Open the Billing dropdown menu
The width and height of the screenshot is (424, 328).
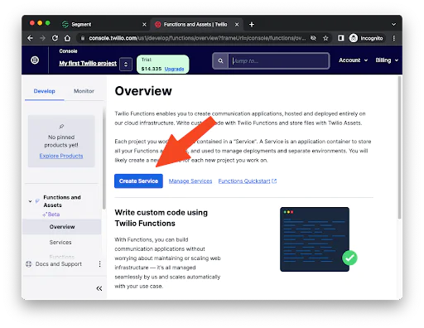point(387,60)
